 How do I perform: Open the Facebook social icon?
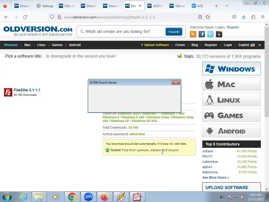202,34
